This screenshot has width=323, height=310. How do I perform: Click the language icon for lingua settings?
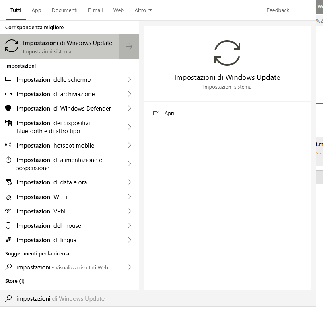click(8, 240)
